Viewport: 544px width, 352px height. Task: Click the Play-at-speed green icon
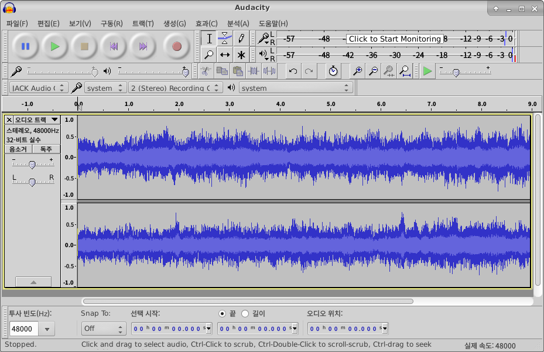coord(427,71)
